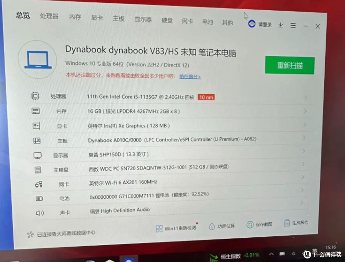Switch to the 内存 tab
This screenshot has width=345, height=262.
tap(75, 17)
